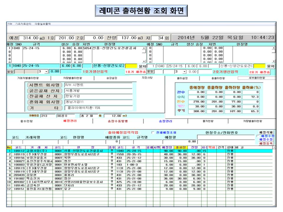Image resolution: width=283 pixels, height=212 pixels.
Task: Click the yellow field in 2호기 row
Action: click(259, 66)
